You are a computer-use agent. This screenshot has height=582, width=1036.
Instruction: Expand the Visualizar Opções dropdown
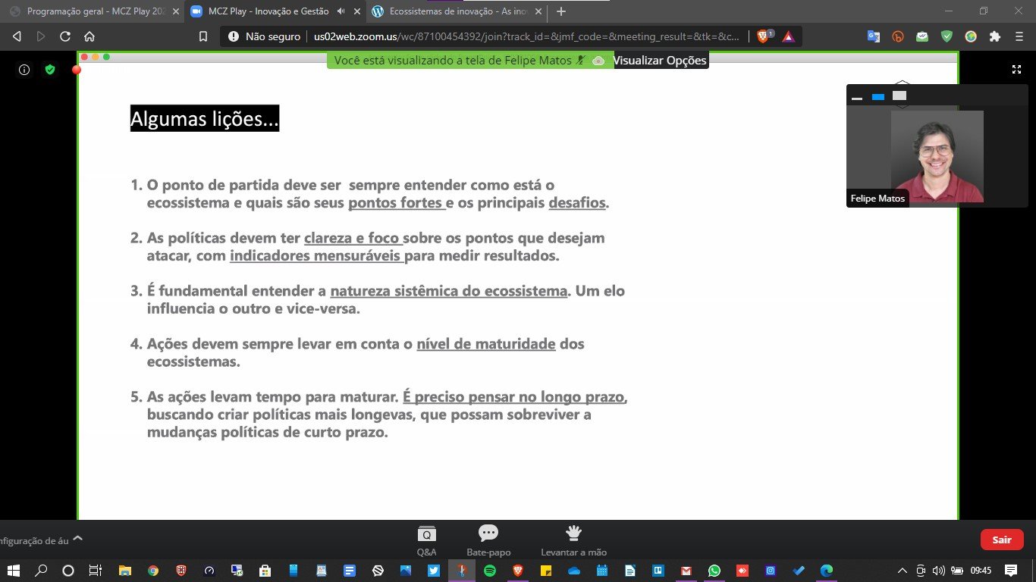[660, 61]
